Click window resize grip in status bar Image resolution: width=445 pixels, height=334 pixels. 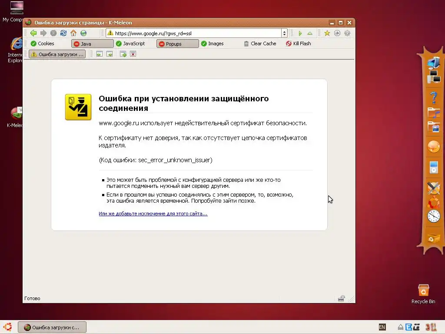pos(352,299)
